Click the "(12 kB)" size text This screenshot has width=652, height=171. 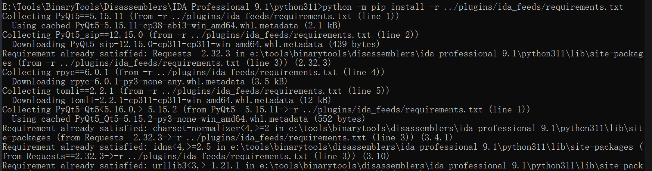tap(315, 100)
